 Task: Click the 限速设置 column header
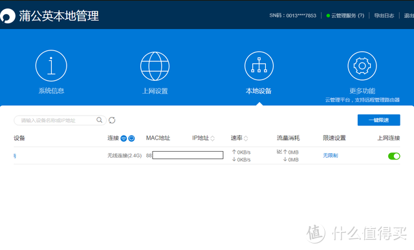pos(334,138)
